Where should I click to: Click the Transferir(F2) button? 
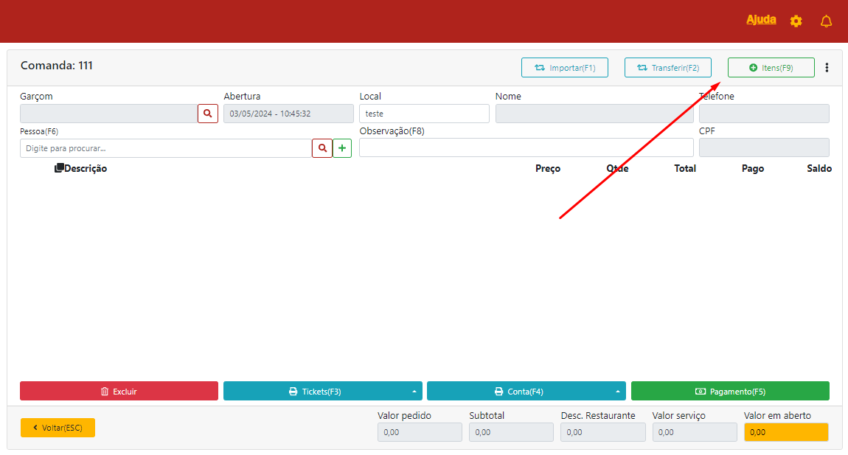tap(667, 68)
